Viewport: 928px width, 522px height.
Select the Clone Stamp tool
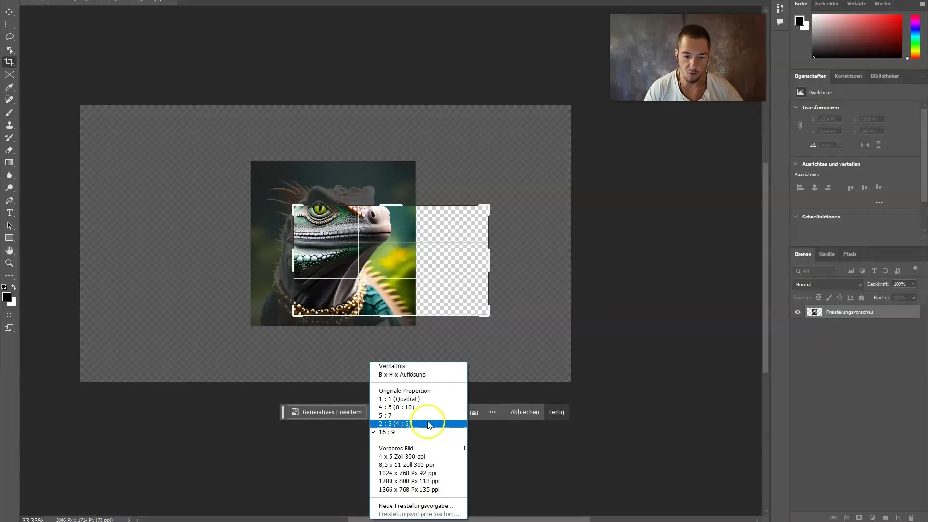coord(9,125)
